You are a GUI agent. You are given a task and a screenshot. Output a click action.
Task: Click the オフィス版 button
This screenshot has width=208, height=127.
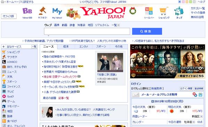click(x=9, y=16)
